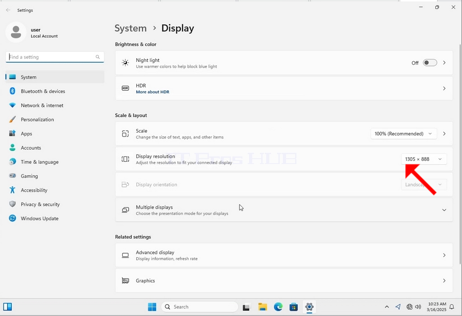Click the user profile avatar
The height and width of the screenshot is (316, 462).
click(x=16, y=32)
